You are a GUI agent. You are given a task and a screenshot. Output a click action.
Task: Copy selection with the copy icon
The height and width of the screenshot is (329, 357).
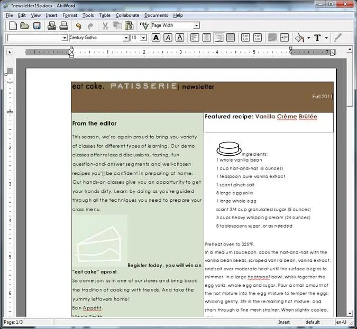coord(117,25)
